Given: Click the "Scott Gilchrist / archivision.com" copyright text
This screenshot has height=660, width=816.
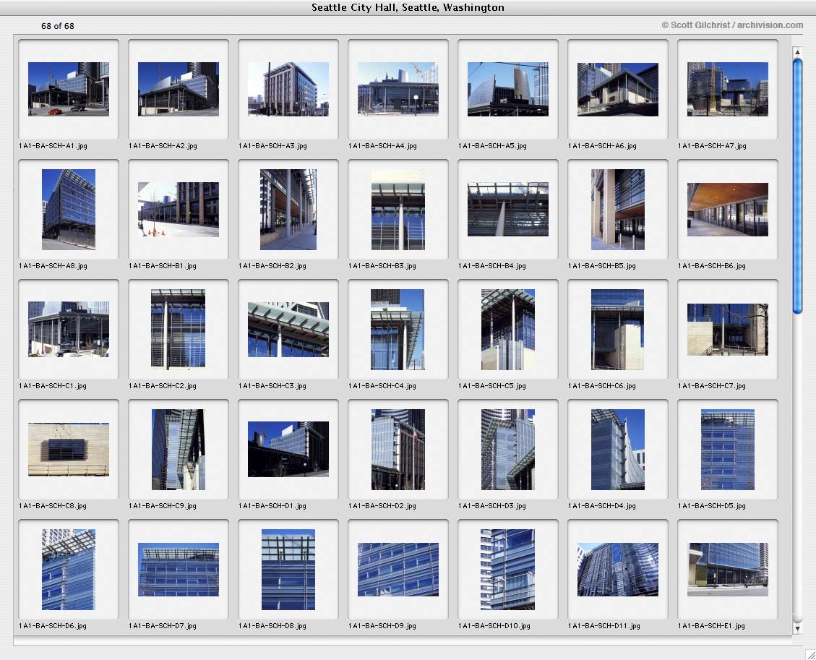Looking at the screenshot, I should (732, 25).
